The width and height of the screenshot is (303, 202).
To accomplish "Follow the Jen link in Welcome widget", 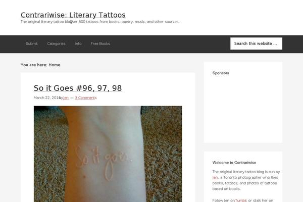I will 215,177.
